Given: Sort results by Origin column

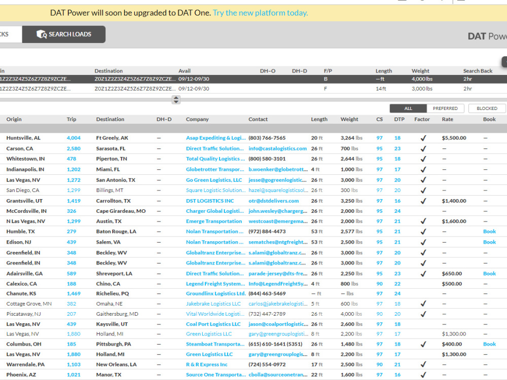Looking at the screenshot, I should pyautogui.click(x=14, y=119).
